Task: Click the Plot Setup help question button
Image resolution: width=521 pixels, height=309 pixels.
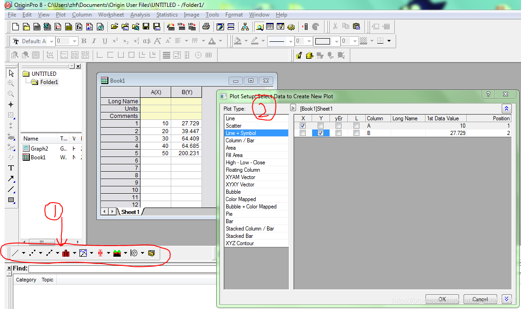Action: click(488, 95)
